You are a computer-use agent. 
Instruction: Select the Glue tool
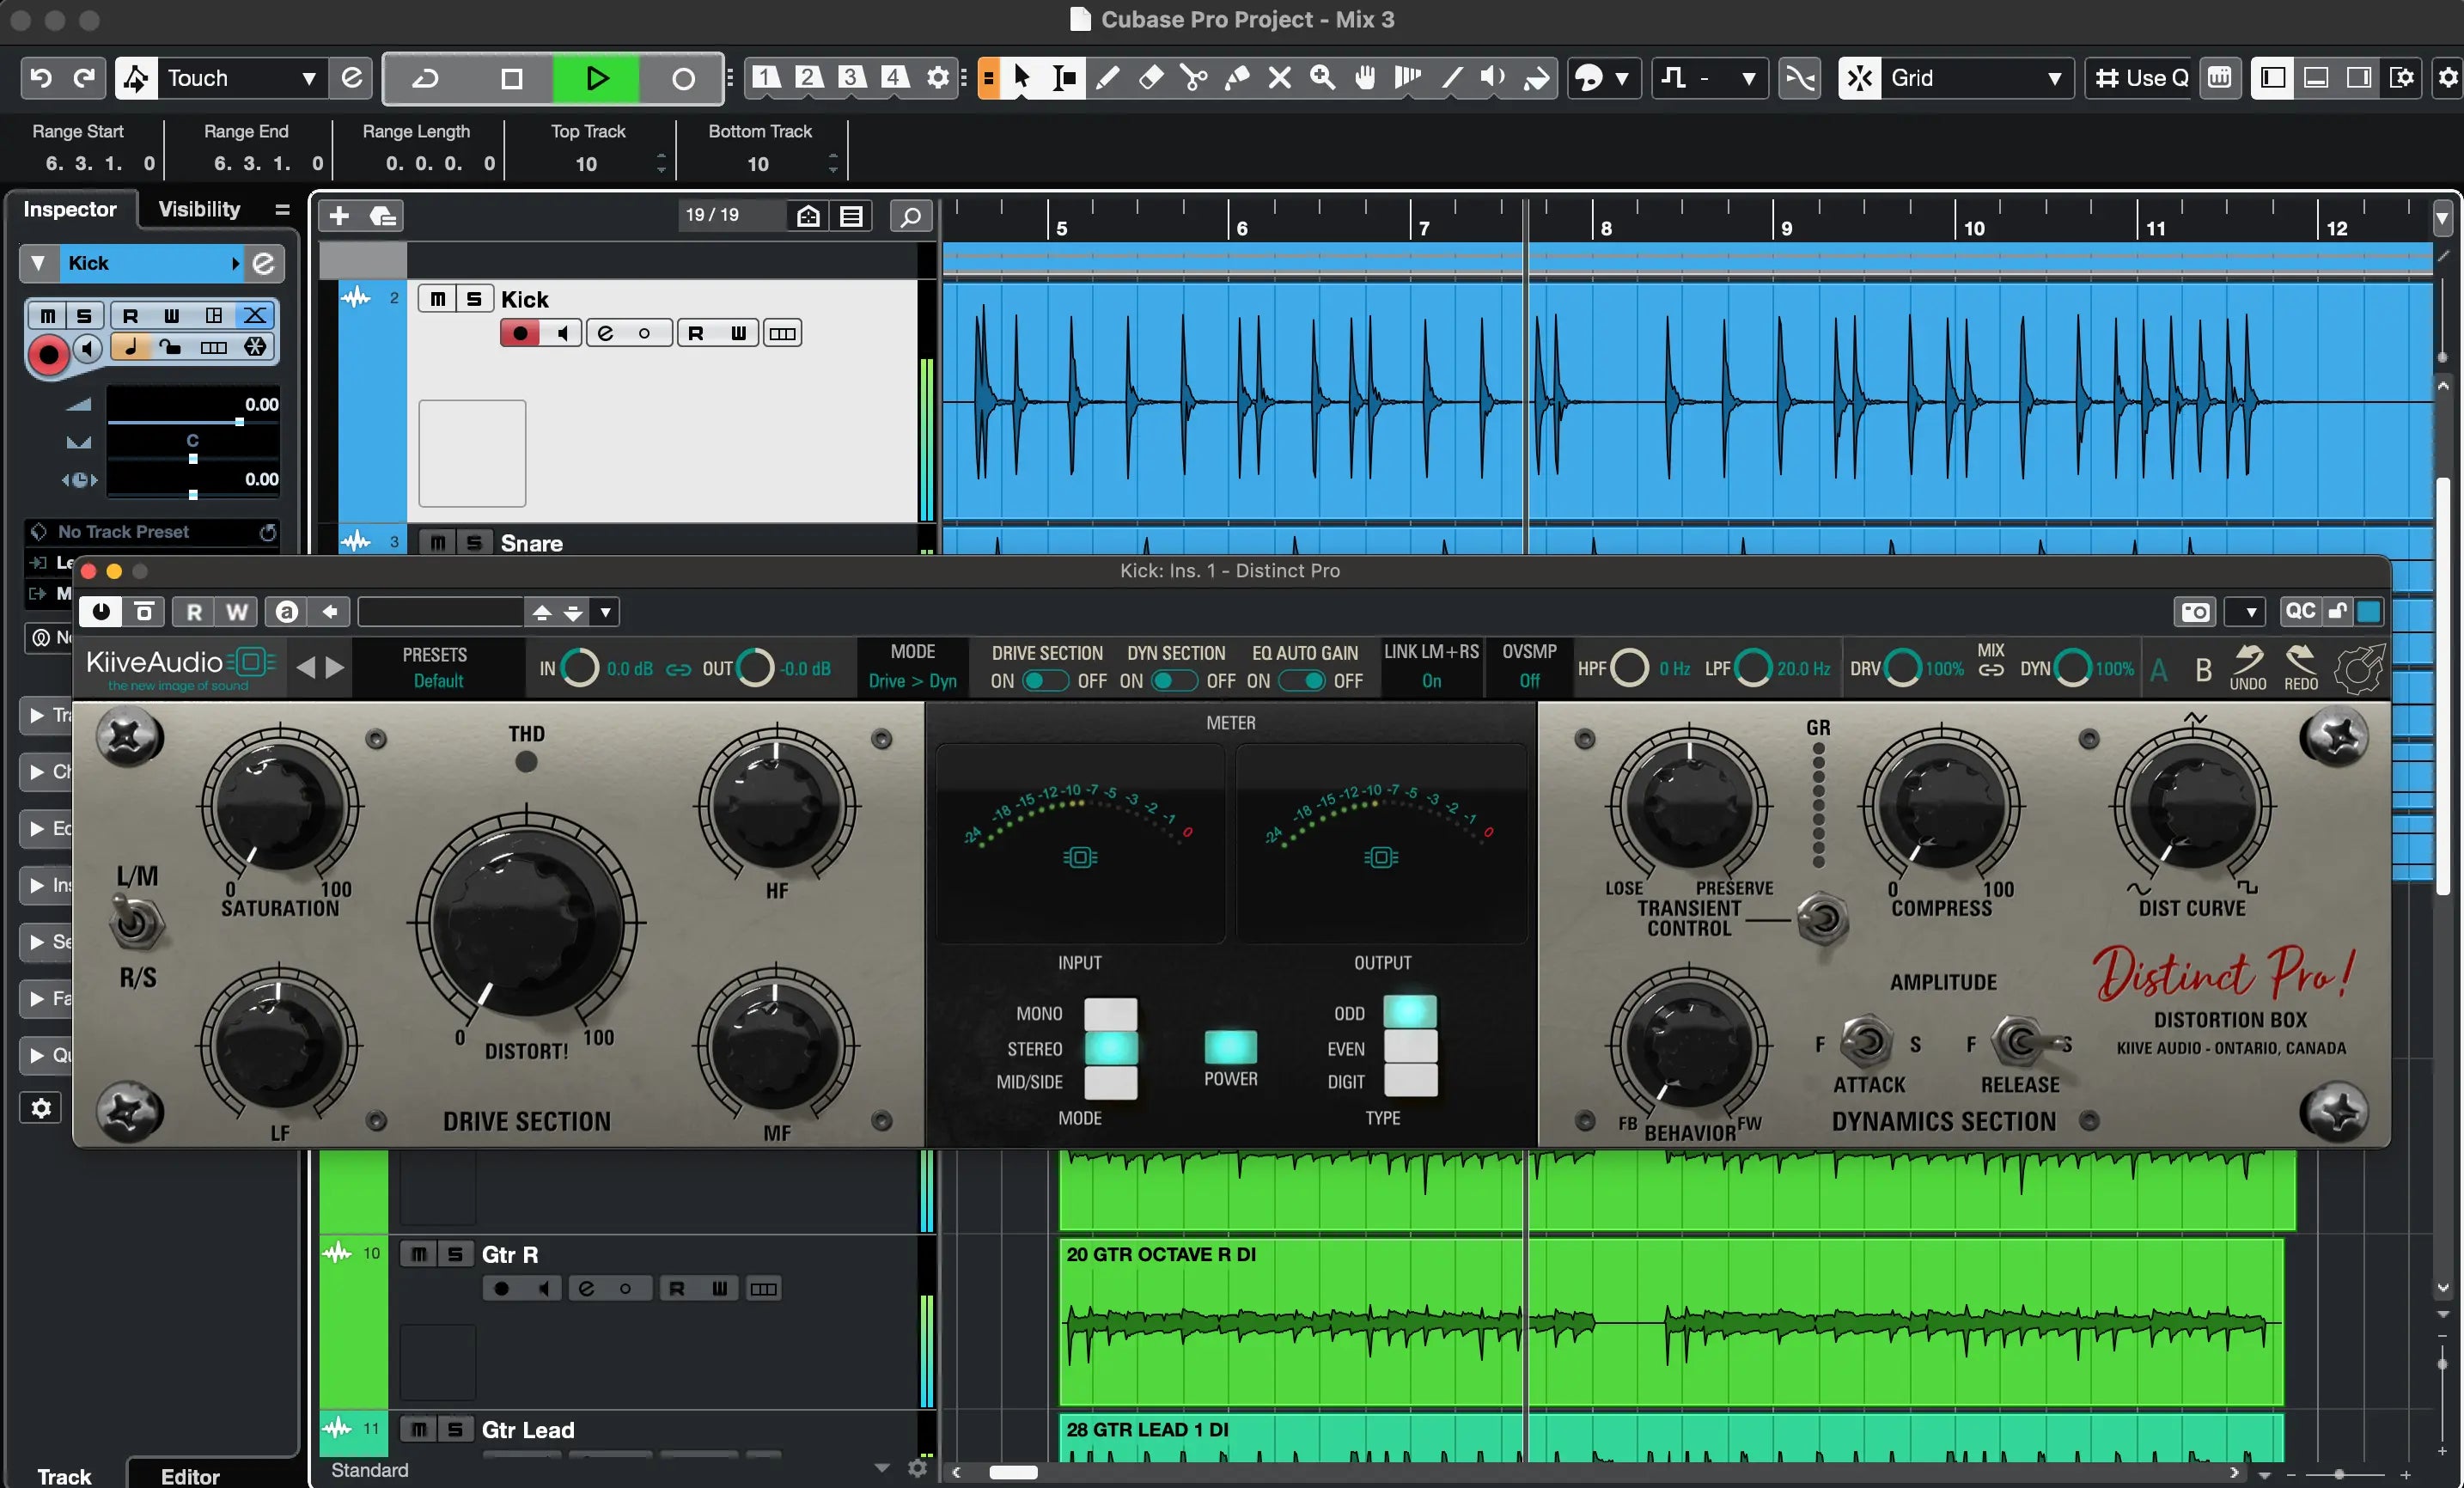[x=1237, y=78]
